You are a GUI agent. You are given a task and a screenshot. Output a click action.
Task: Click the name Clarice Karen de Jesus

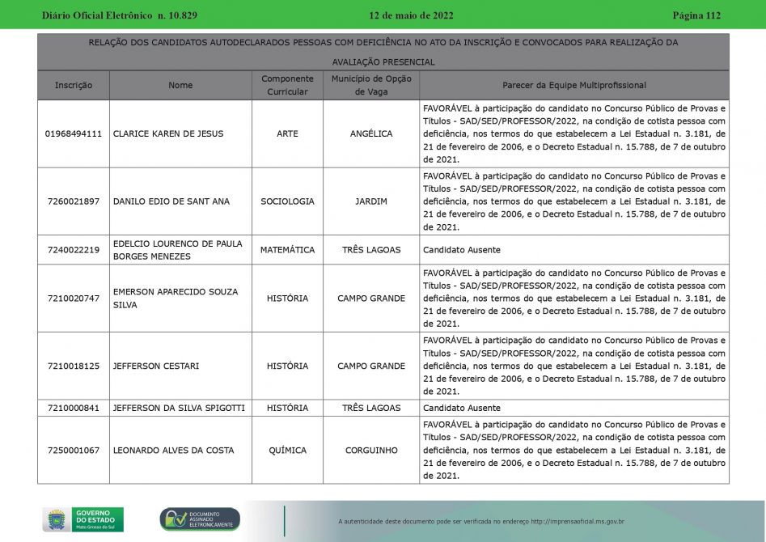coord(168,133)
